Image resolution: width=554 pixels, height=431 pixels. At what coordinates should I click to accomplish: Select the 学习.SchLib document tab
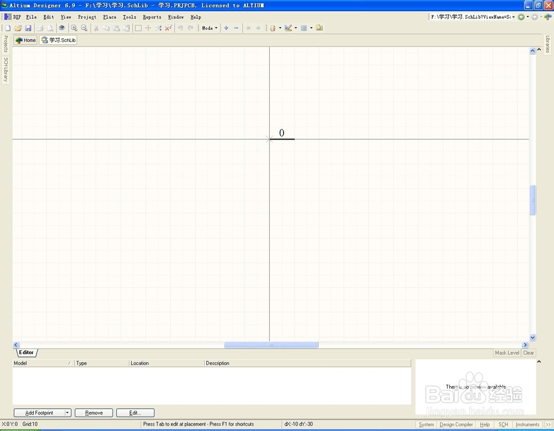pos(58,40)
